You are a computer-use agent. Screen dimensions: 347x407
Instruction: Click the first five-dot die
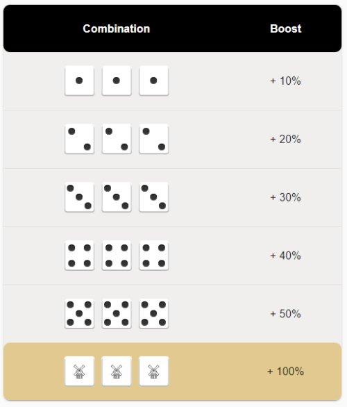pyautogui.click(x=79, y=314)
